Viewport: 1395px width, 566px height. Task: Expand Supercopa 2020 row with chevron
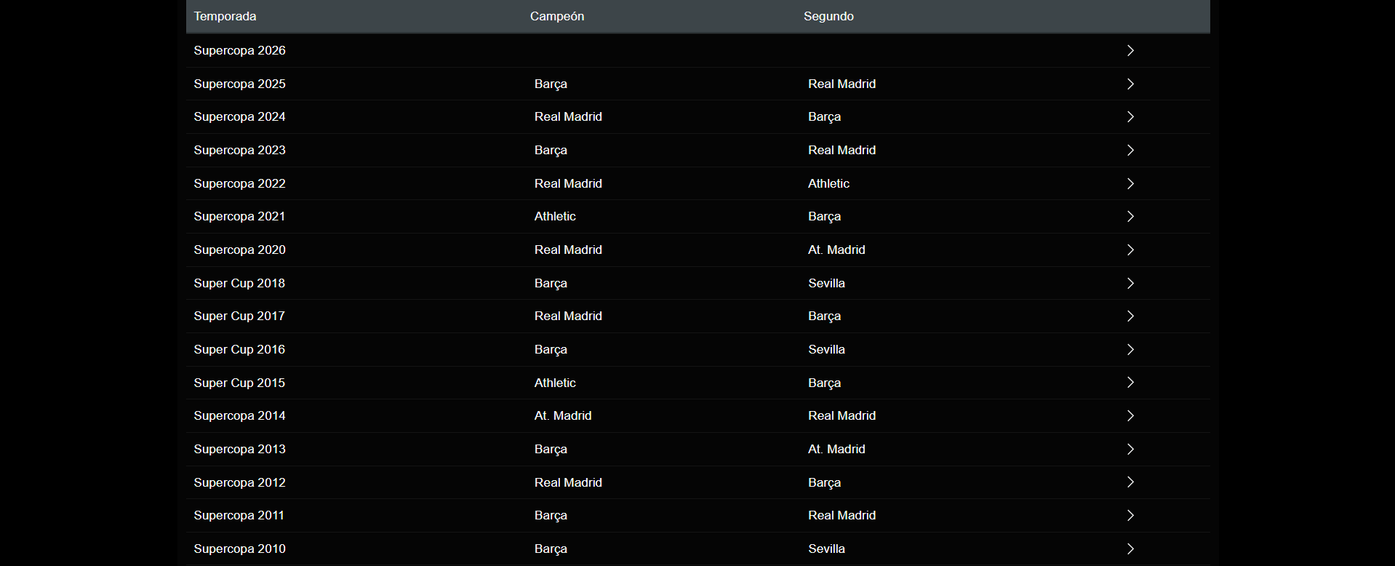1130,250
